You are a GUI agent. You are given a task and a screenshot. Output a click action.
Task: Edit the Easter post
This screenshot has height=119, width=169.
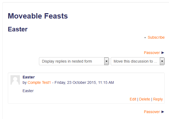point(133,99)
